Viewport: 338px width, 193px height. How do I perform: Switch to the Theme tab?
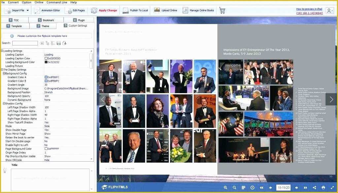coord(43,26)
